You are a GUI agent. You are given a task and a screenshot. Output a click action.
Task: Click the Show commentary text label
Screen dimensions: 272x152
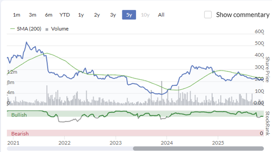242,15
